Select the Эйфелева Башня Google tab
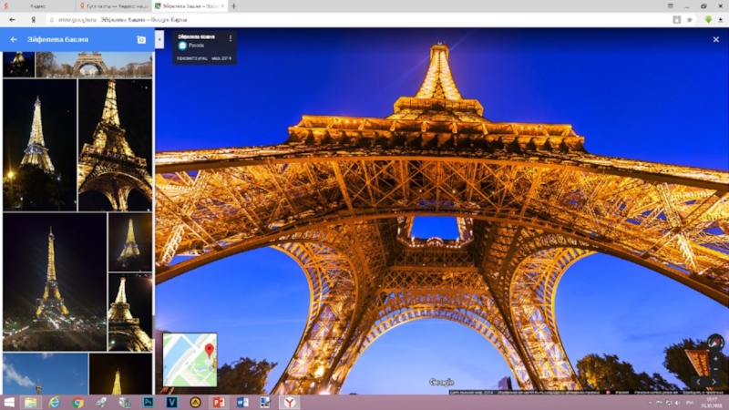The image size is (729, 410). click(188, 6)
